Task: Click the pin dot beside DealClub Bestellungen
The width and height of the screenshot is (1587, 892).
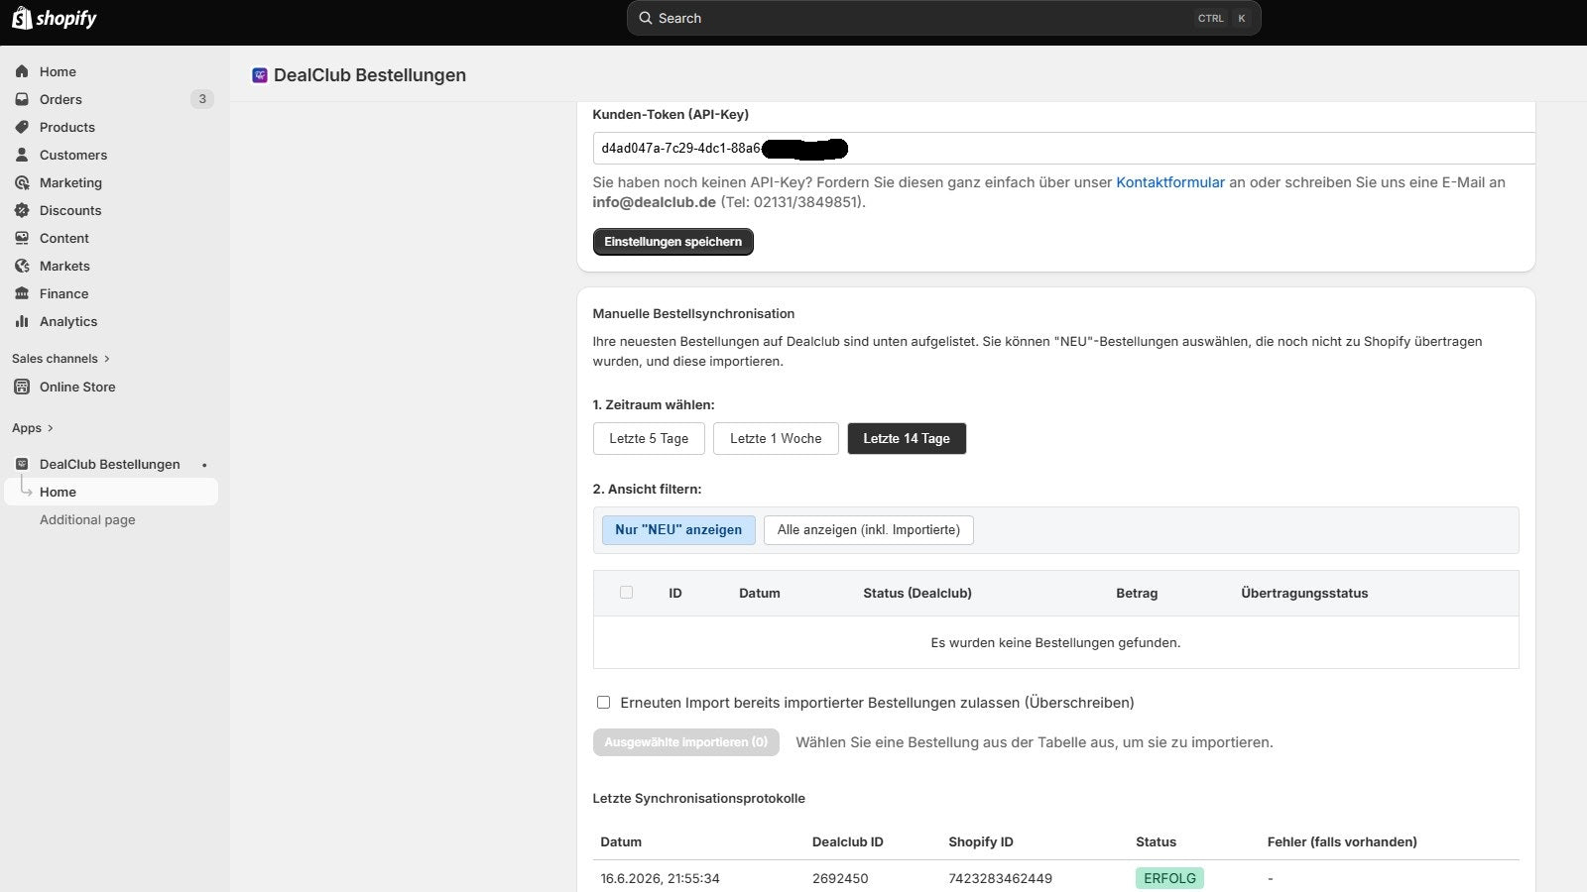Action: pos(204,465)
